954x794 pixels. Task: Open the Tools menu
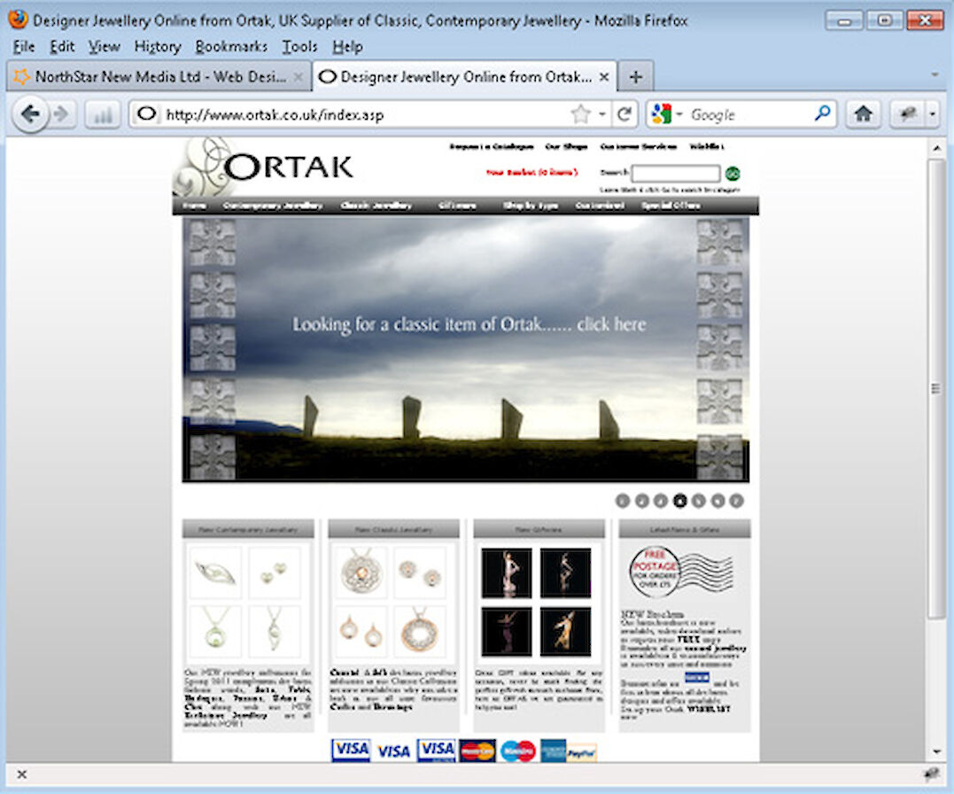click(x=299, y=47)
